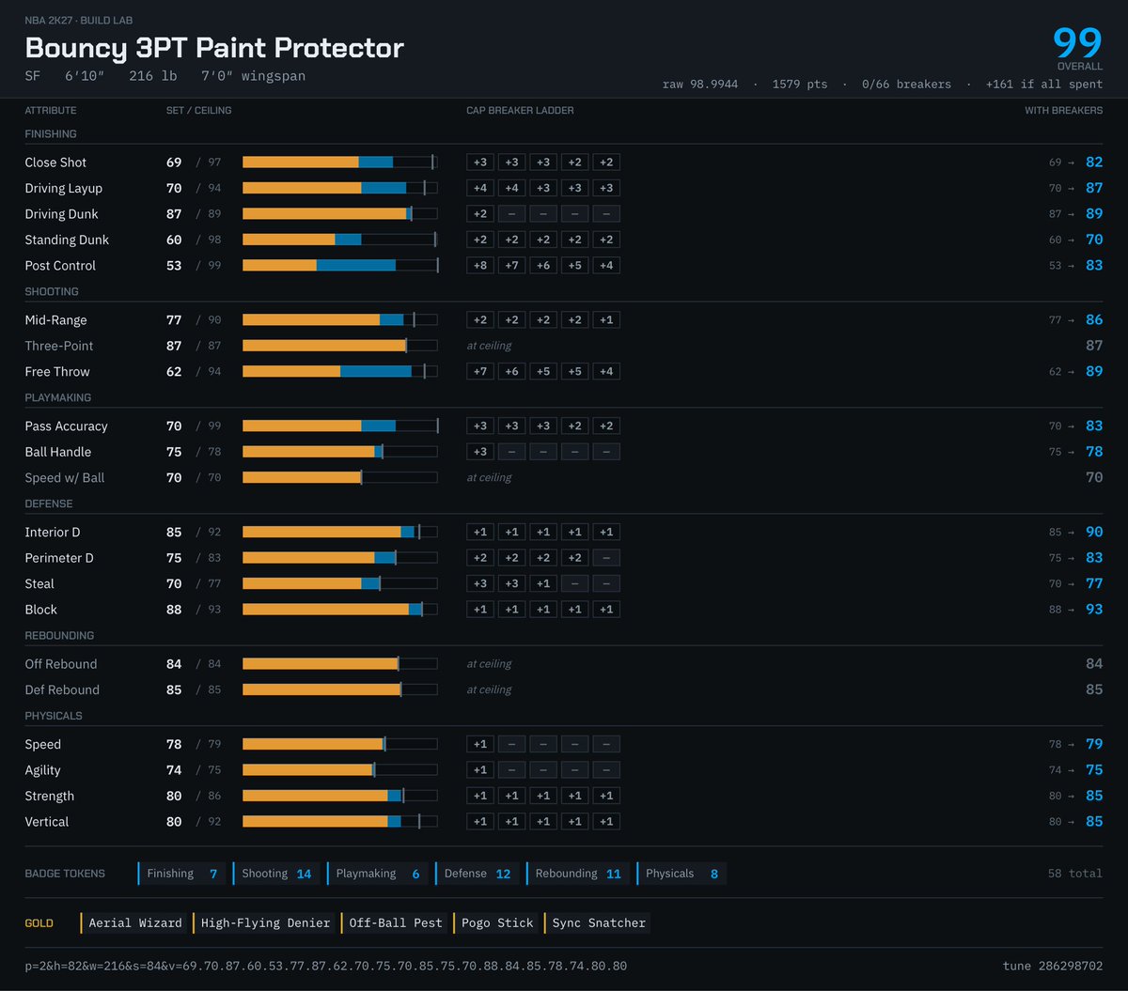
Task: Select the Aerial Wizard gold badge
Action: [134, 923]
